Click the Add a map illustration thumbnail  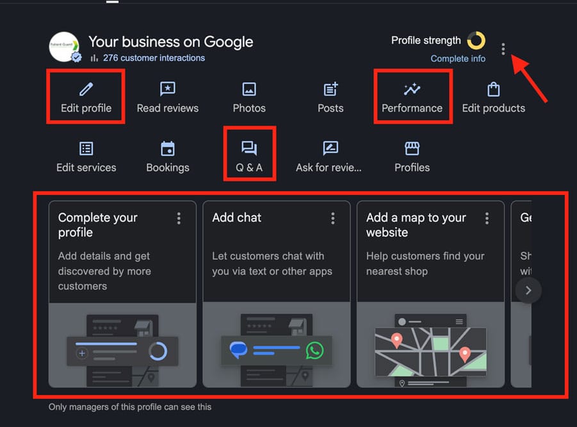point(430,345)
